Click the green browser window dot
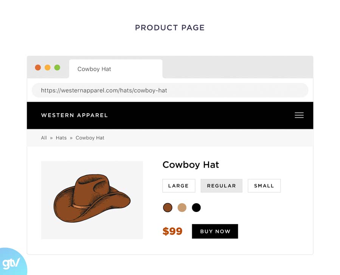This screenshot has height=275, width=340. click(57, 67)
